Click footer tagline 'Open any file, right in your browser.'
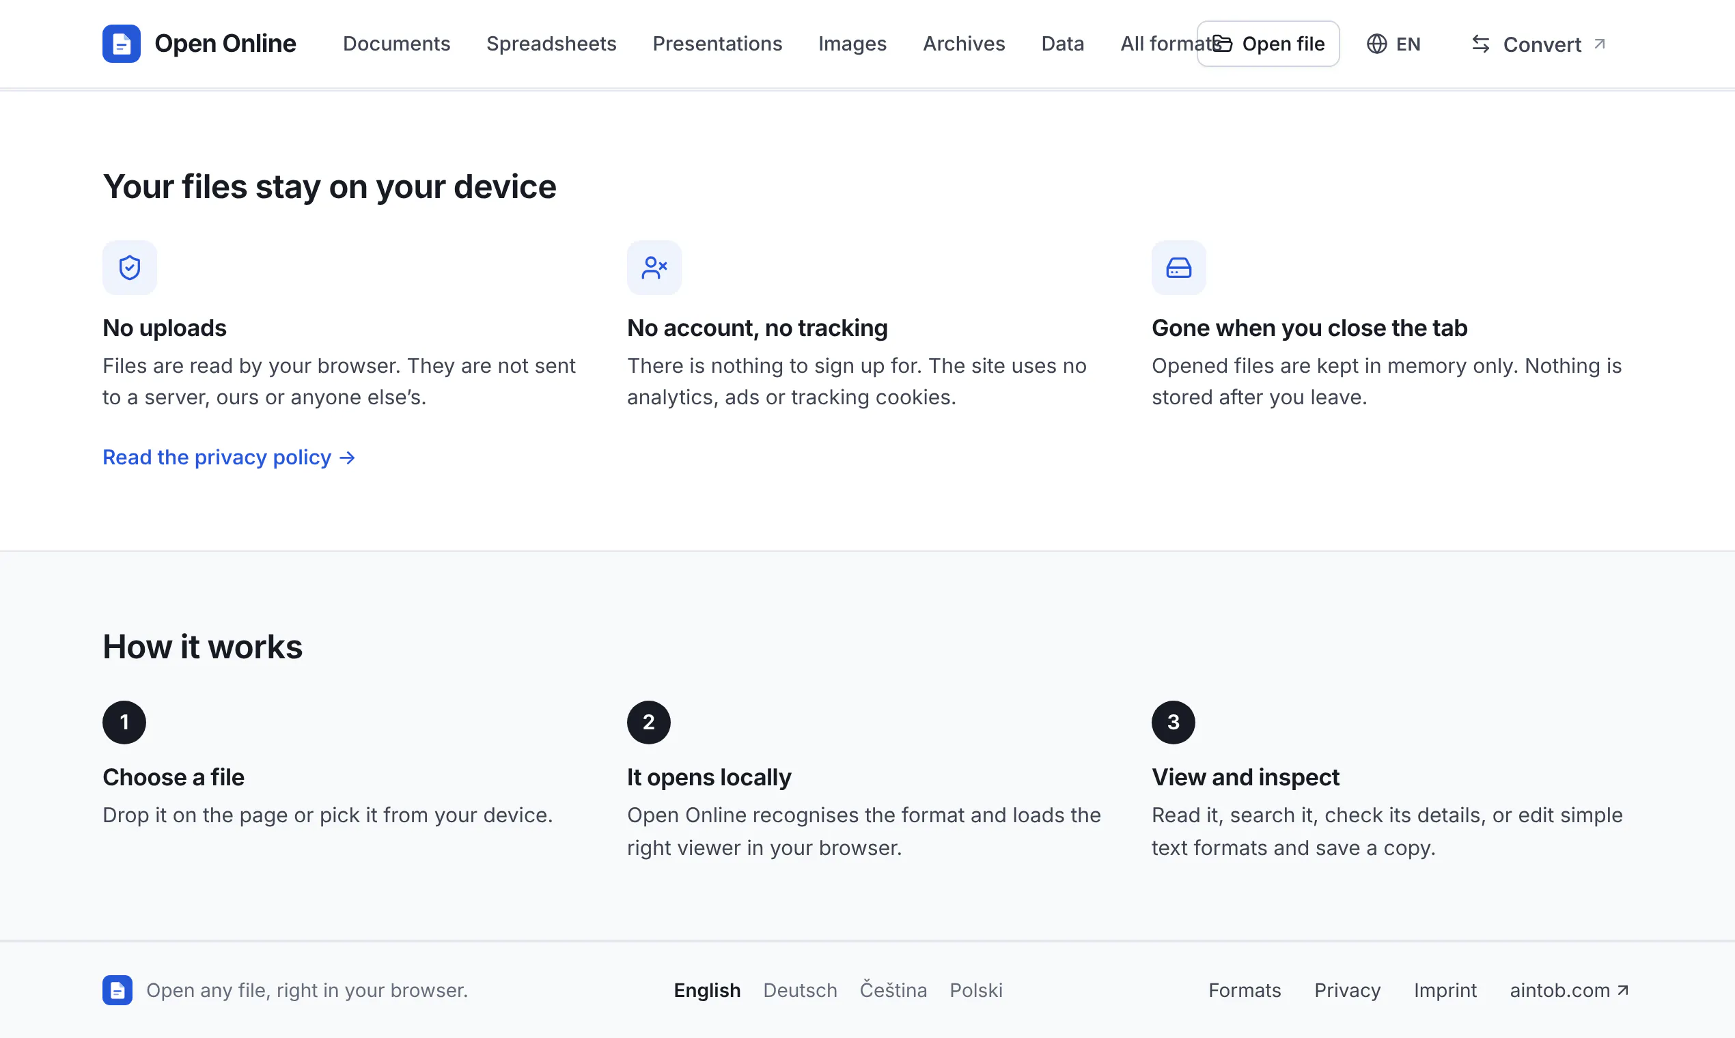 tap(307, 990)
